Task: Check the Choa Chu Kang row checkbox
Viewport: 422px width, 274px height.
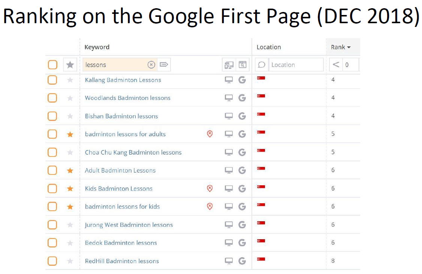Action: click(x=52, y=152)
